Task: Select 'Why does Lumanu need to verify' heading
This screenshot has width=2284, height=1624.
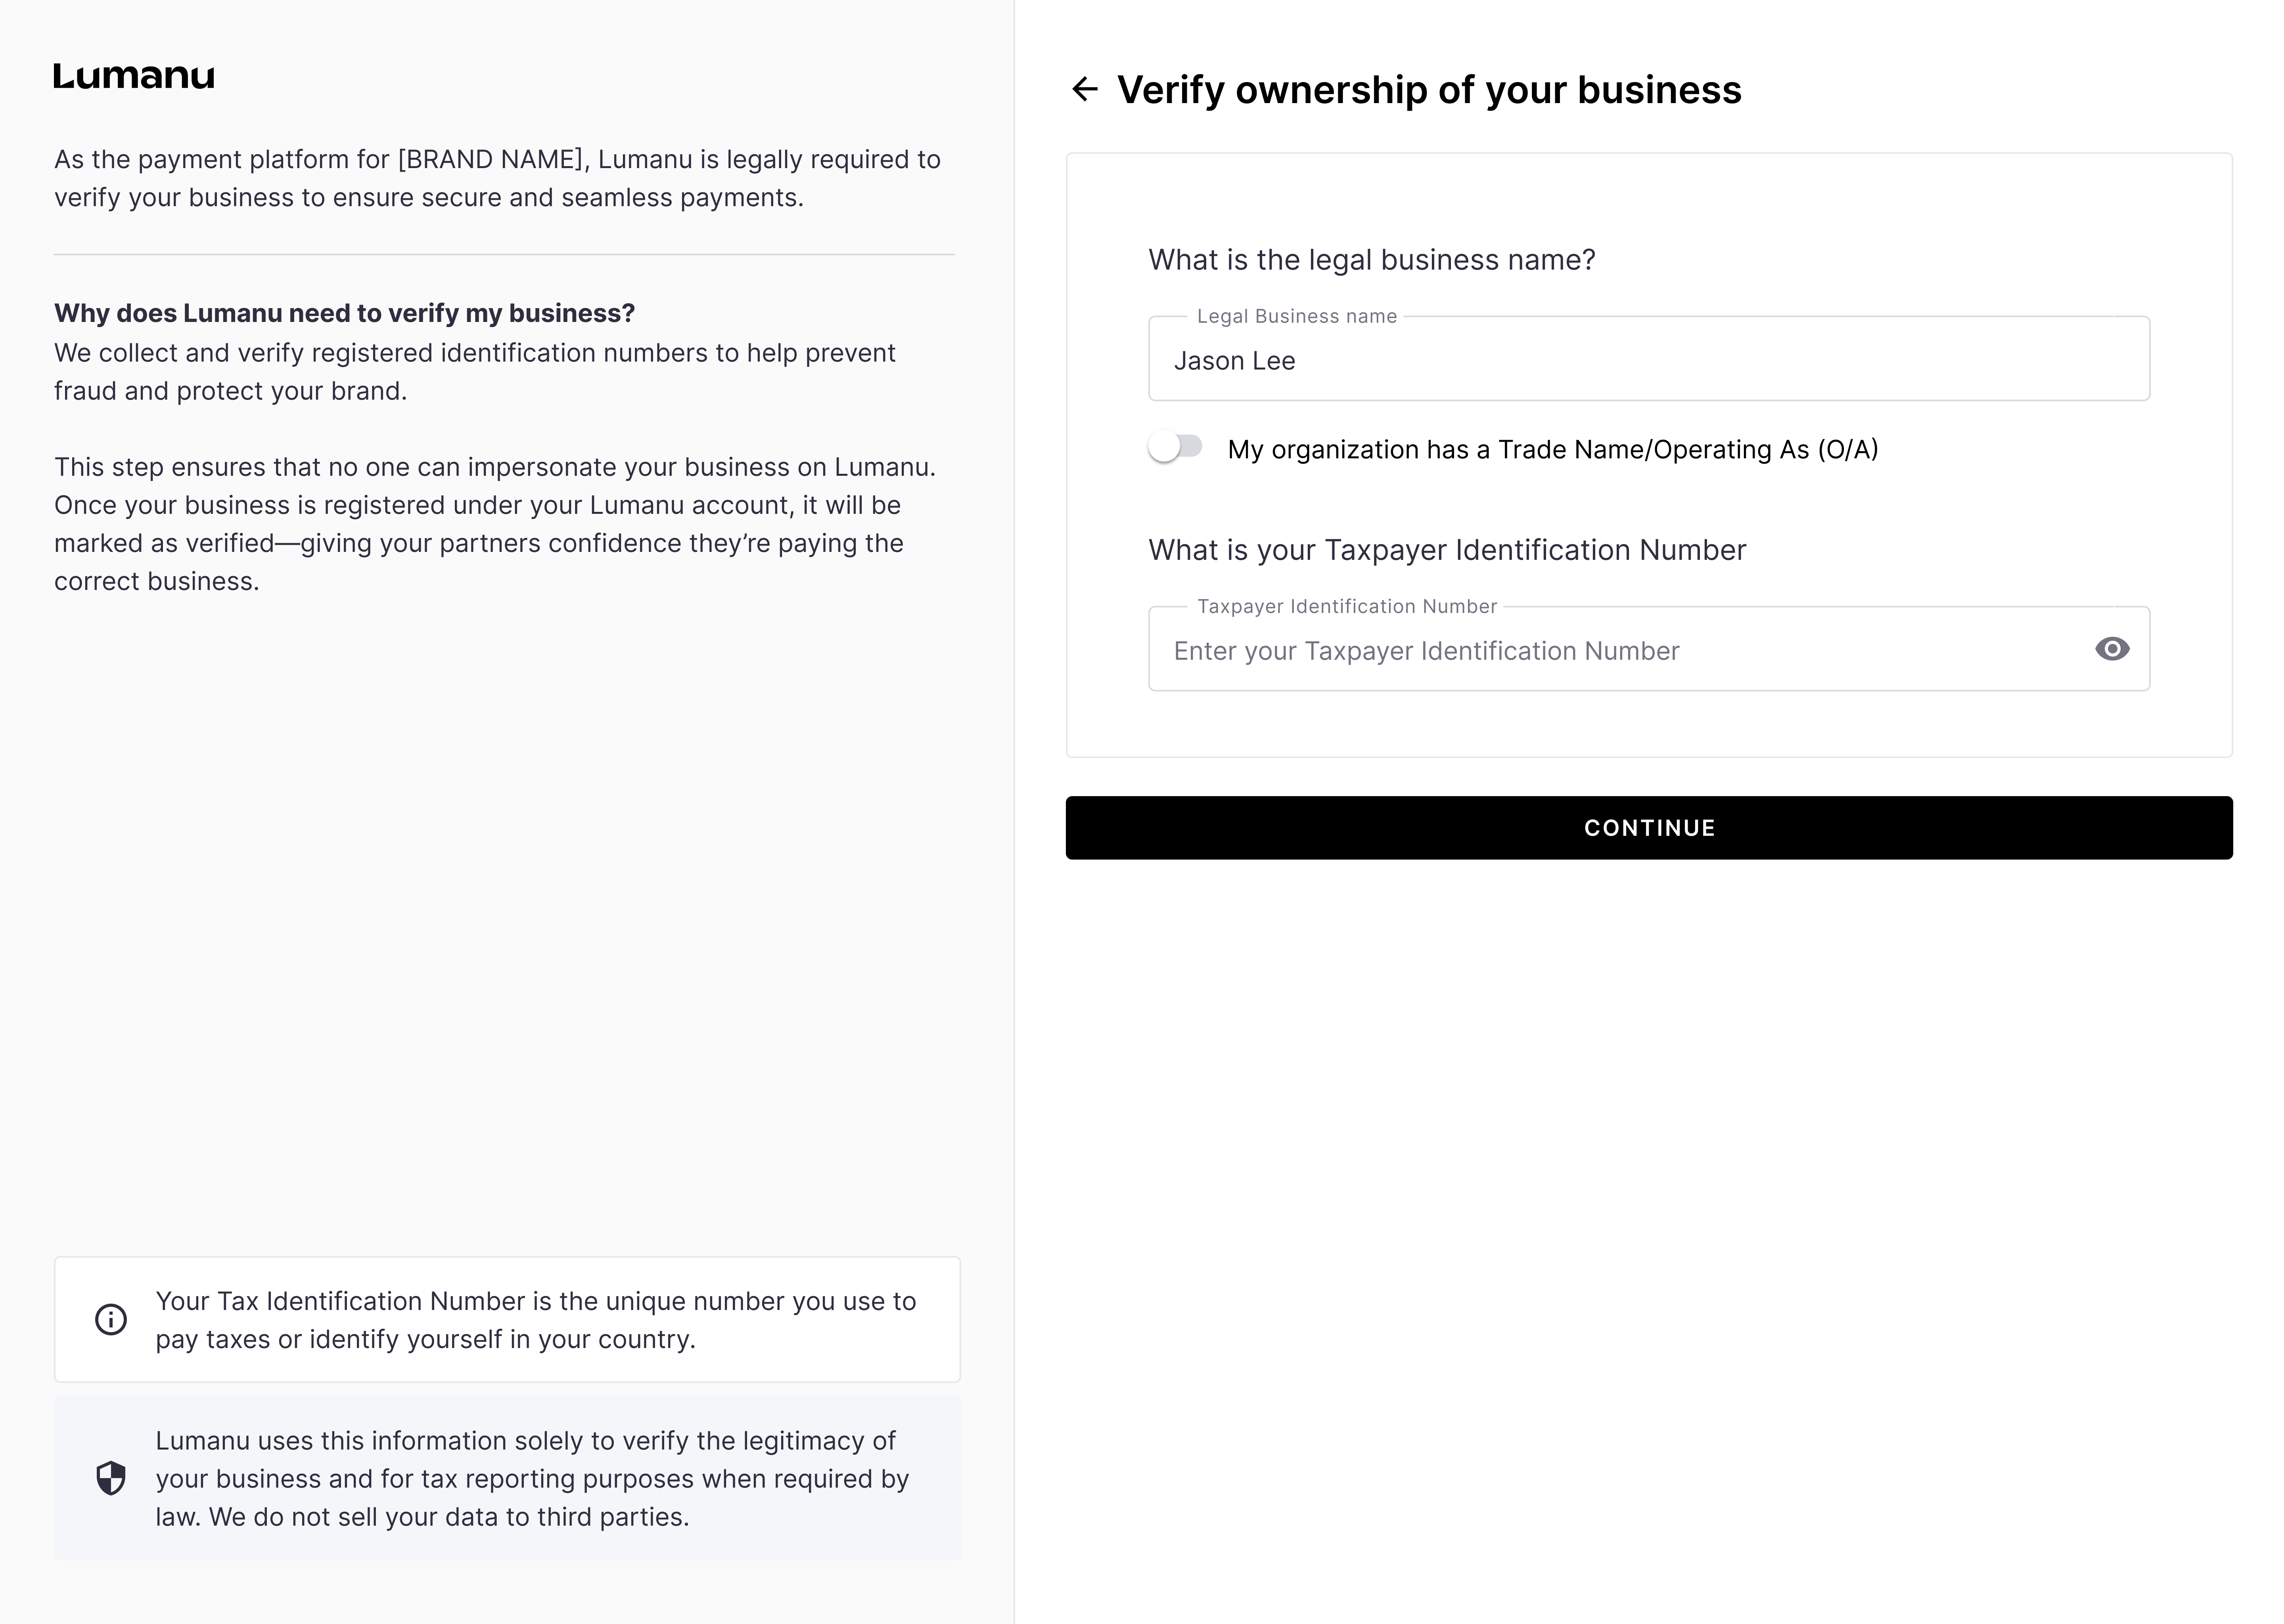Action: click(345, 313)
